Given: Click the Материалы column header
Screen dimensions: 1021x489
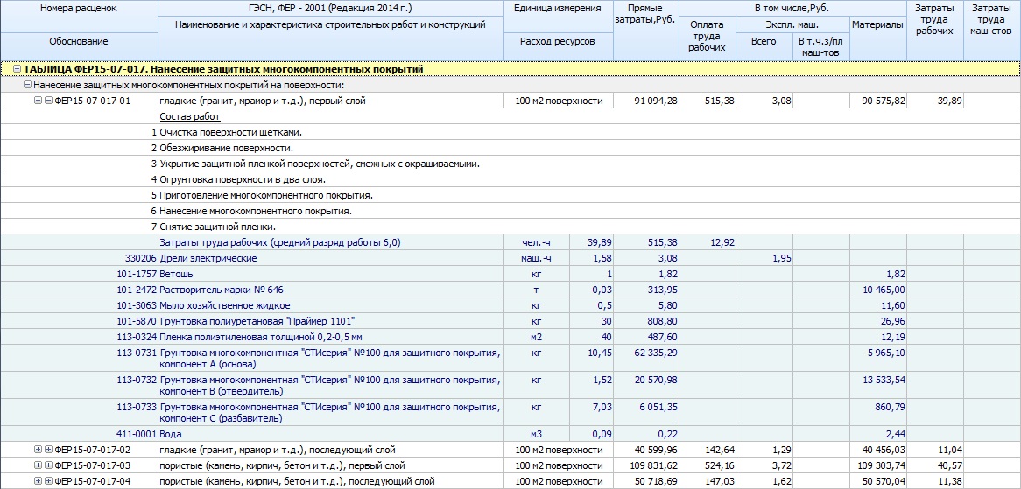Looking at the screenshot, I should pos(877,39).
